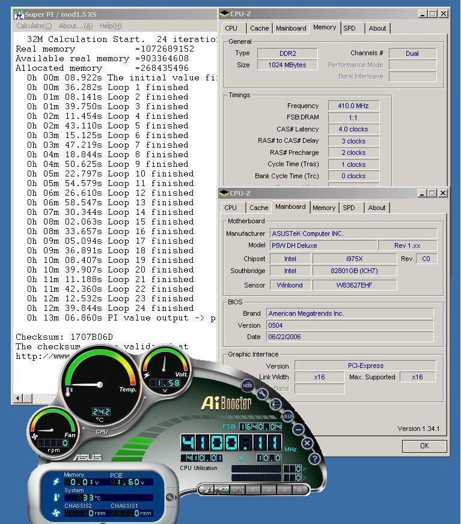Open About tab in lower CPU-Z window
This screenshot has height=524, width=461.
pyautogui.click(x=377, y=208)
